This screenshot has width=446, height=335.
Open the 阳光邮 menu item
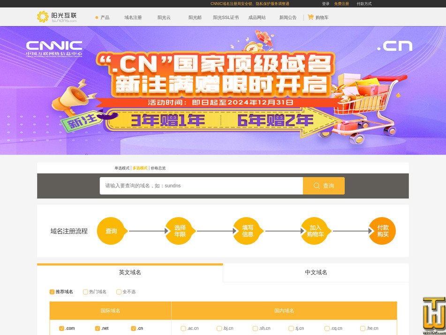195,17
